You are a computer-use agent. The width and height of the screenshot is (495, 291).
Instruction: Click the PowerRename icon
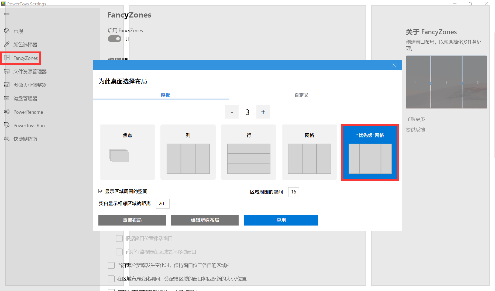click(x=7, y=112)
